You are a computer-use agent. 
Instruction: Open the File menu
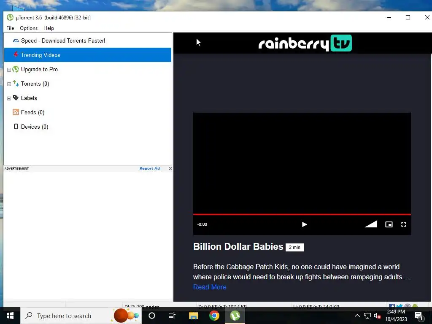pos(10,28)
